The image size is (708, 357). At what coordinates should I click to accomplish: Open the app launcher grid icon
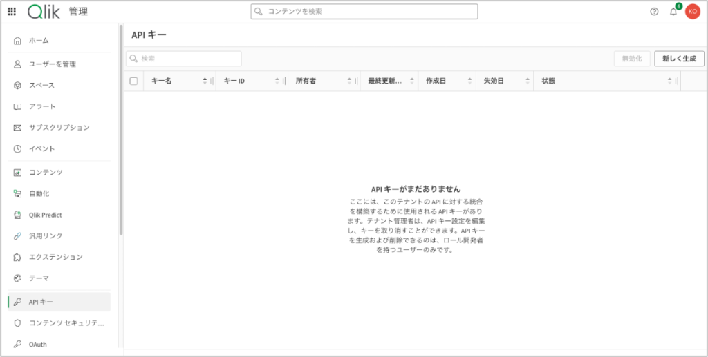pyautogui.click(x=12, y=12)
